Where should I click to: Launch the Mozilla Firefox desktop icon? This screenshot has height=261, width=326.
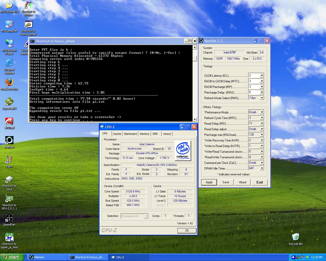pos(9,84)
